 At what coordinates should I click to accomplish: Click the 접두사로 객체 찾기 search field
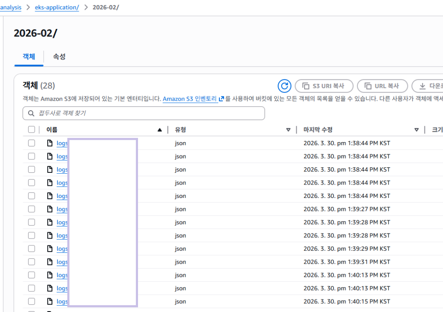point(147,113)
